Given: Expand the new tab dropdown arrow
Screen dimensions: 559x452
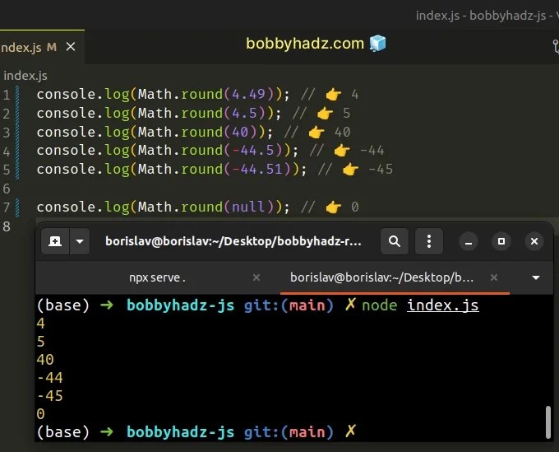Looking at the screenshot, I should tap(80, 241).
